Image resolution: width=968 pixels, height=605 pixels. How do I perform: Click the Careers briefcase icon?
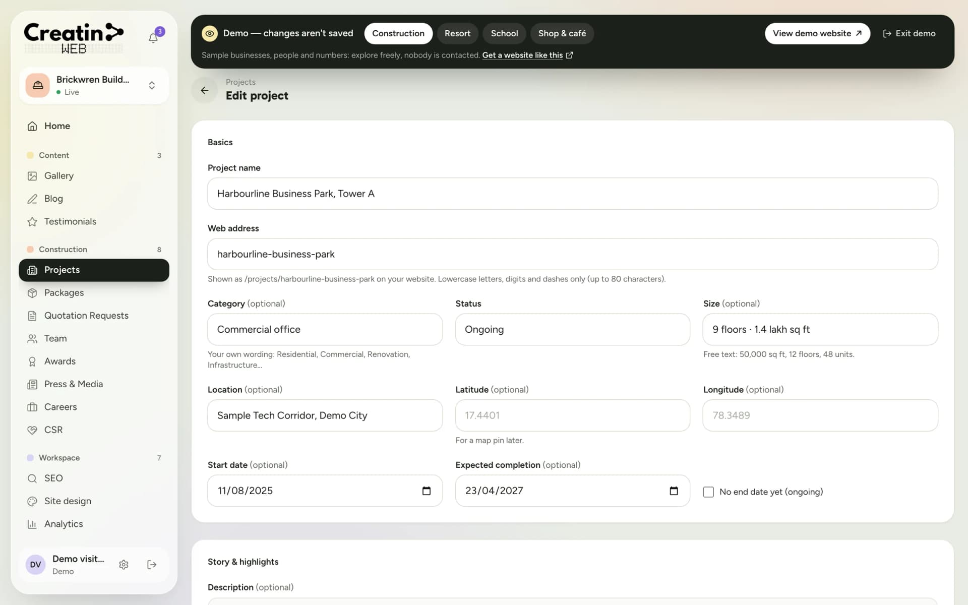pos(32,407)
